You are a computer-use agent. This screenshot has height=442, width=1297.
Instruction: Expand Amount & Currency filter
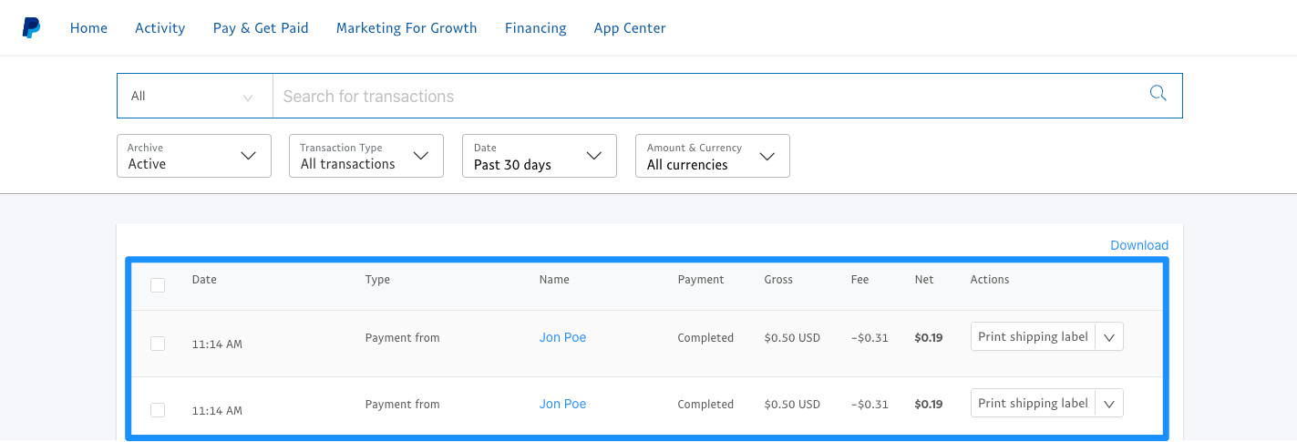(x=713, y=156)
